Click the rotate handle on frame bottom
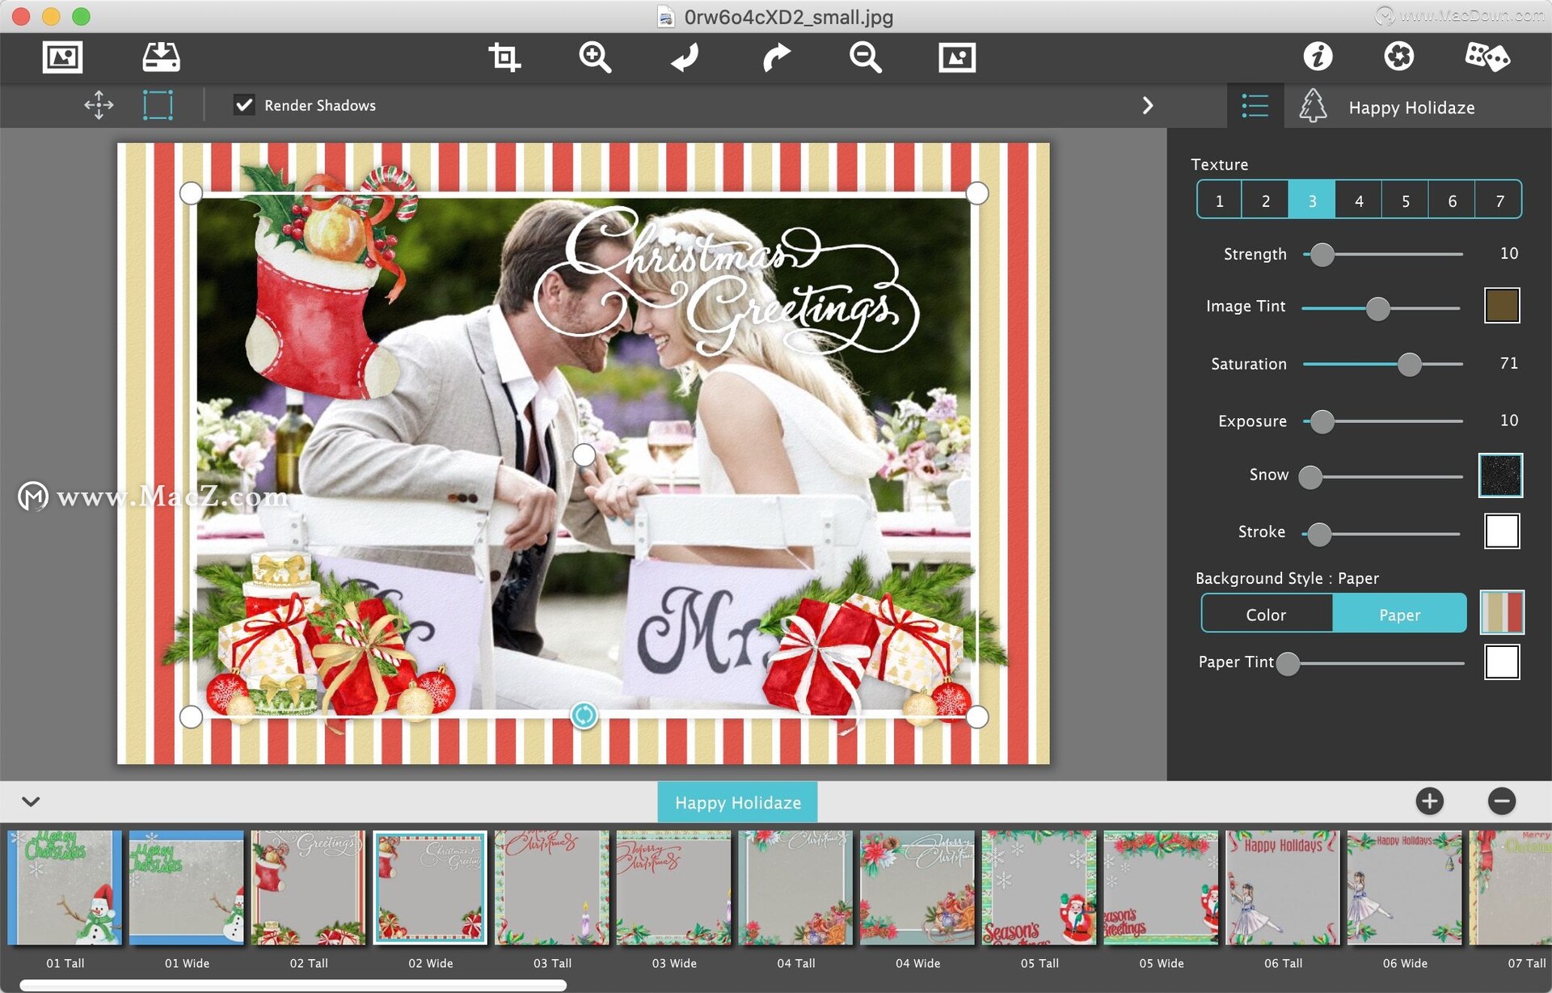 coord(584,715)
